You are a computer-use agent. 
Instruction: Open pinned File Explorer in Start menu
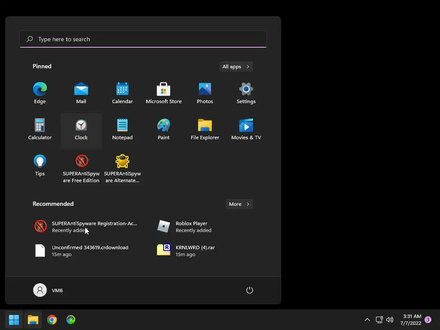click(x=205, y=130)
